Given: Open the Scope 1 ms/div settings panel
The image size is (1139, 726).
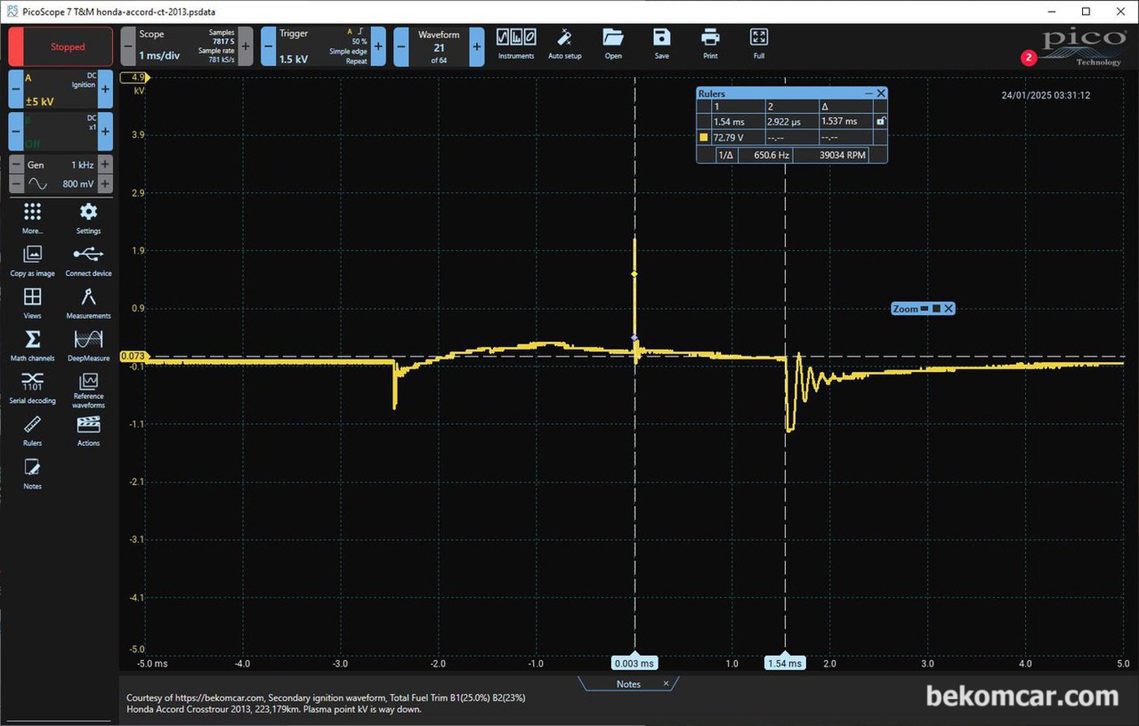Looking at the screenshot, I should (186, 46).
